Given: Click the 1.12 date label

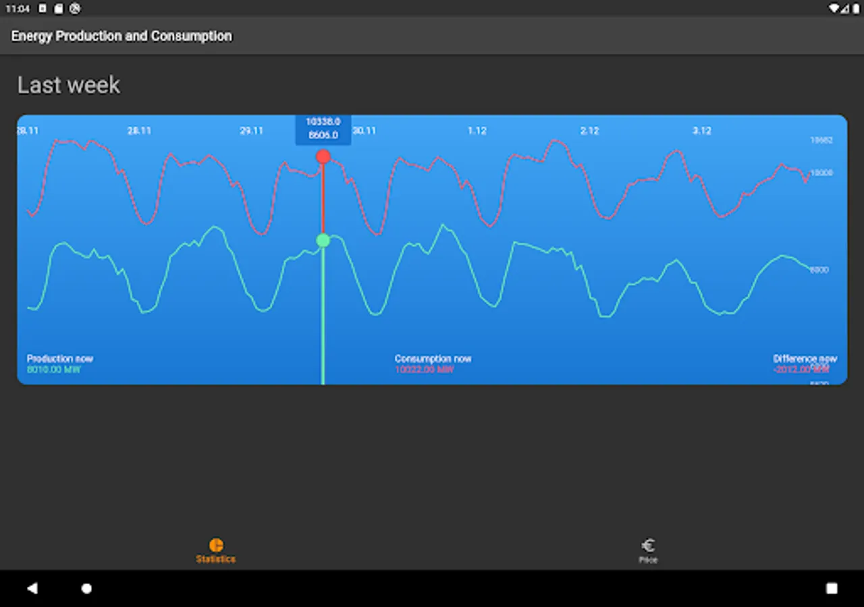Looking at the screenshot, I should [x=477, y=131].
